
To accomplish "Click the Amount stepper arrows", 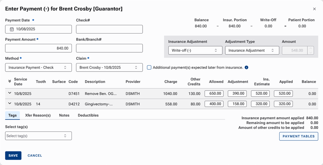I will (x=311, y=51).
